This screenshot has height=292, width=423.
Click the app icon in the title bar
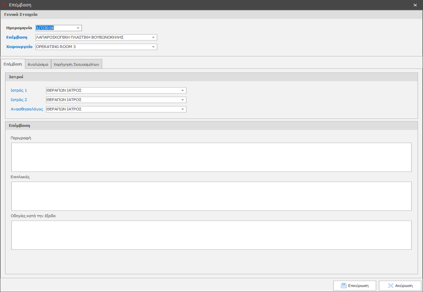[x=4, y=5]
